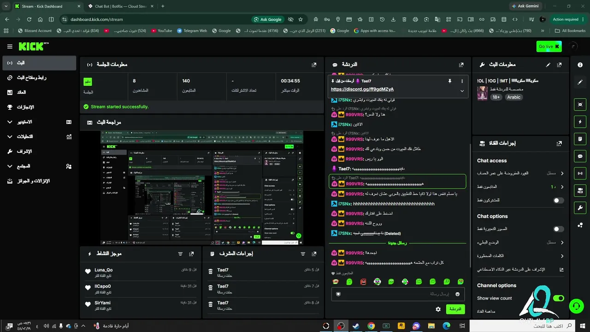Click the green Go live button

(x=549, y=47)
